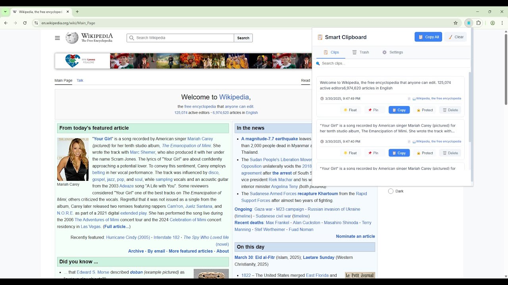Go back using the browser back arrow
Image resolution: width=508 pixels, height=285 pixels.
6,23
